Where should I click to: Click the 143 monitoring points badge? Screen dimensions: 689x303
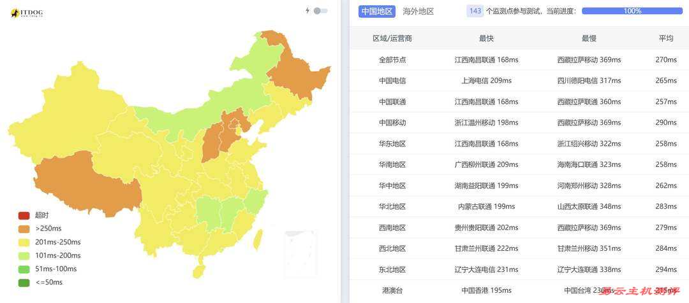[x=475, y=11]
